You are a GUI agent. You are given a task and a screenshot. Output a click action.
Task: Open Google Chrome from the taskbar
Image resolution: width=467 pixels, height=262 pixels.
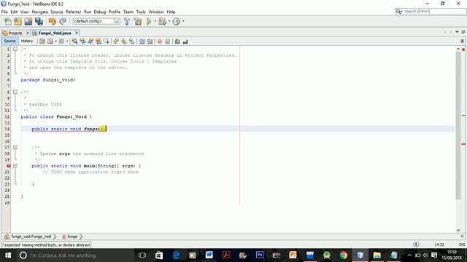(343, 255)
